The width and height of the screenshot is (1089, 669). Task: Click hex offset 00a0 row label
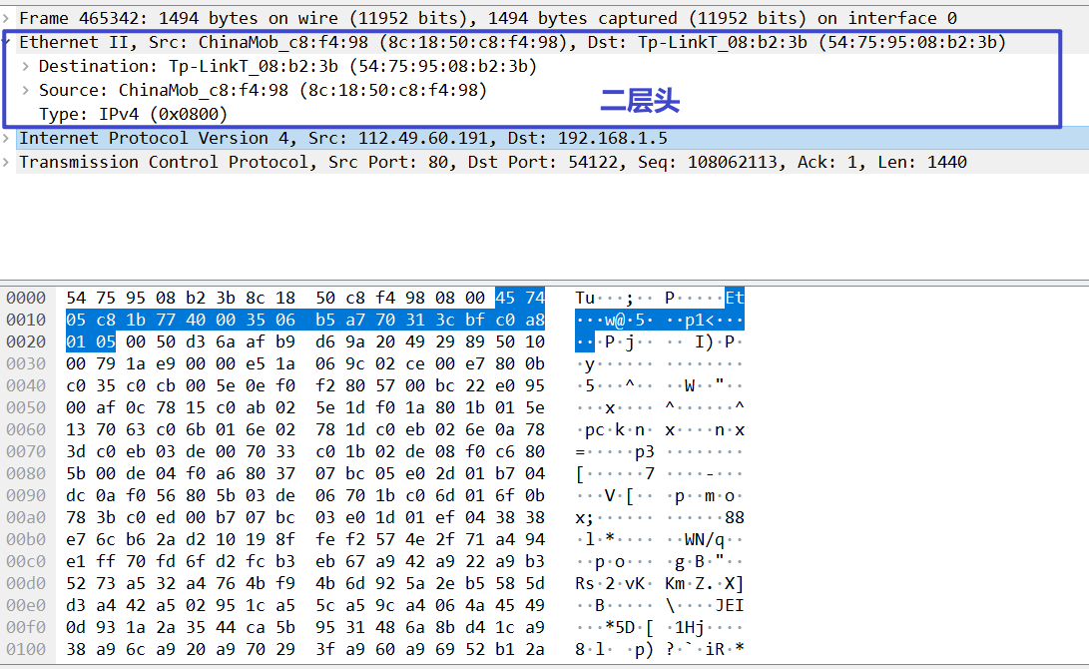(x=26, y=517)
